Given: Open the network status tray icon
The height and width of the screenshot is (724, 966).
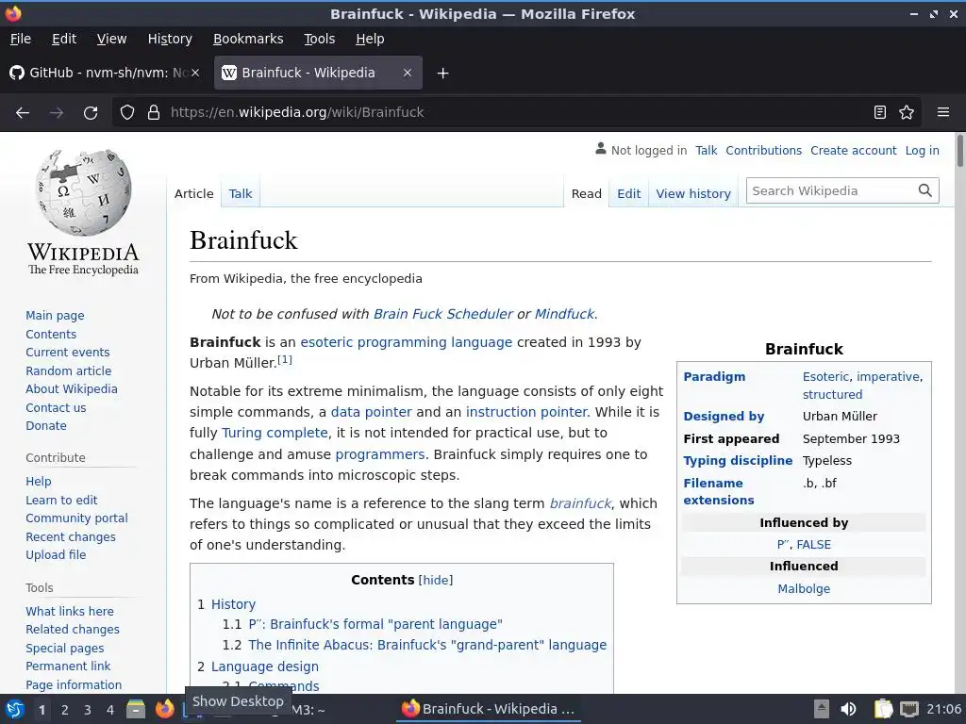Looking at the screenshot, I should [x=909, y=709].
